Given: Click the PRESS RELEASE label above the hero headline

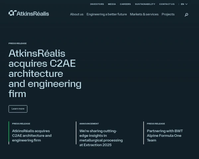Looking at the screenshot, I should pyautogui.click(x=18, y=43).
